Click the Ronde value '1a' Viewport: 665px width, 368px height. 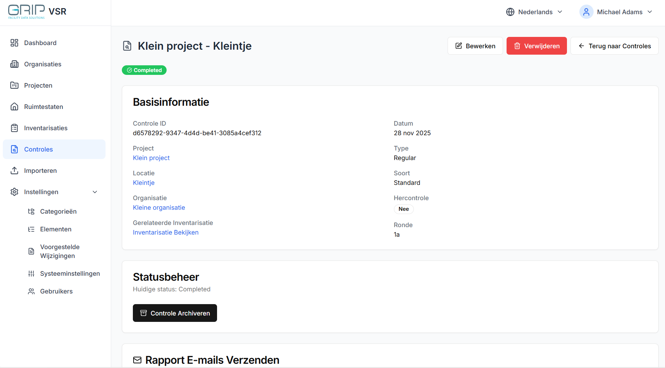(396, 235)
